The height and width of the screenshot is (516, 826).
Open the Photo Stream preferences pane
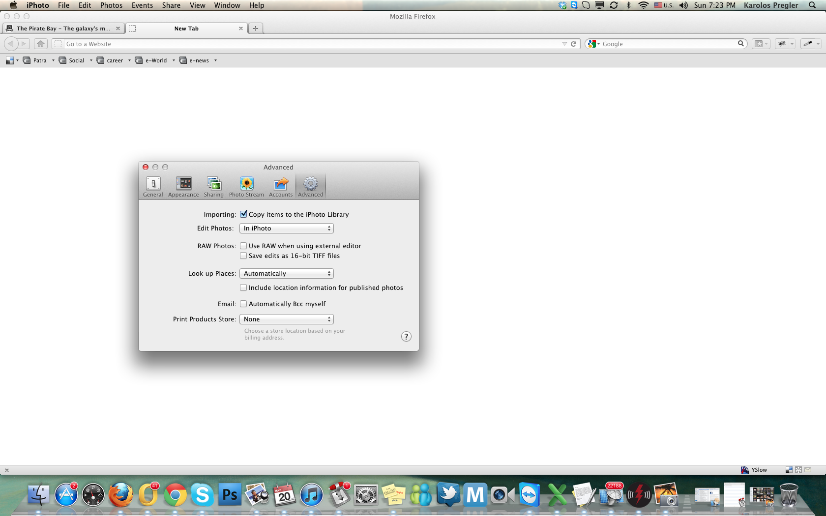tap(246, 187)
